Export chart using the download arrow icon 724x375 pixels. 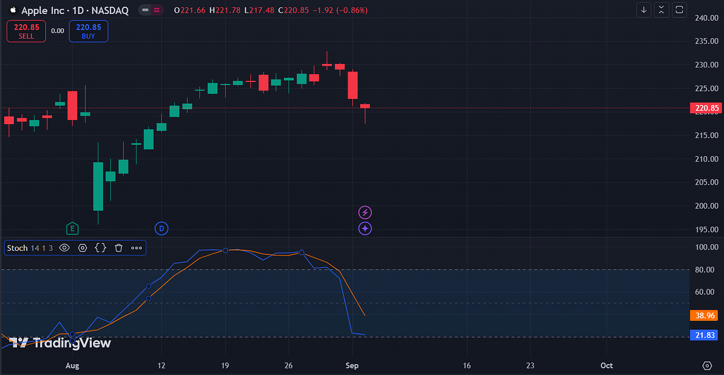(644, 10)
